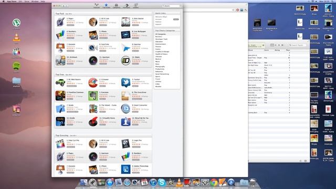Open See All for Top Free
Viewport: 336px width, 189px height.
point(69,75)
